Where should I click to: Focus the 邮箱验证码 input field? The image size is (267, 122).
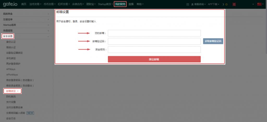click(x=154, y=41)
